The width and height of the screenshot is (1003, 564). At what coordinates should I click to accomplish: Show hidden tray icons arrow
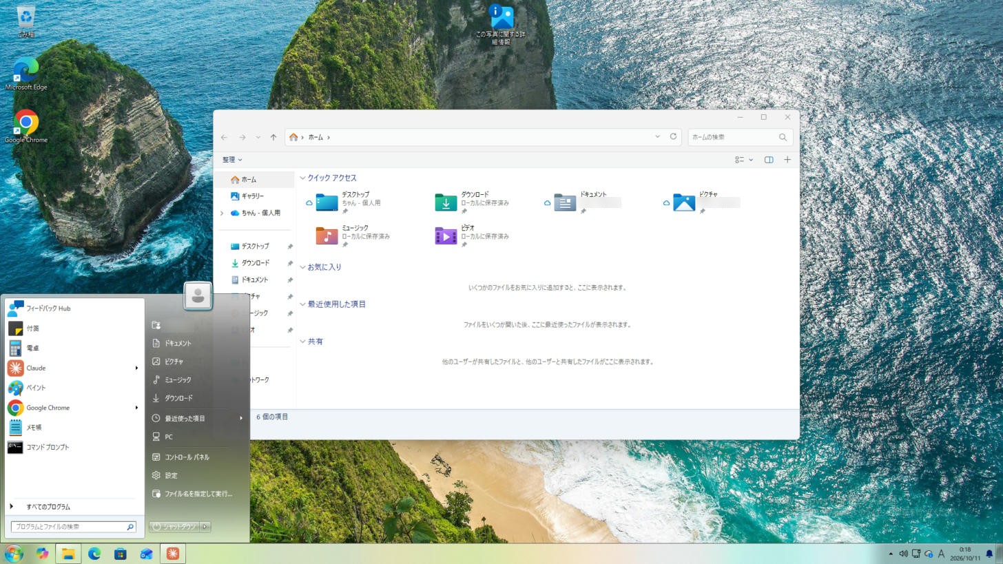click(891, 554)
